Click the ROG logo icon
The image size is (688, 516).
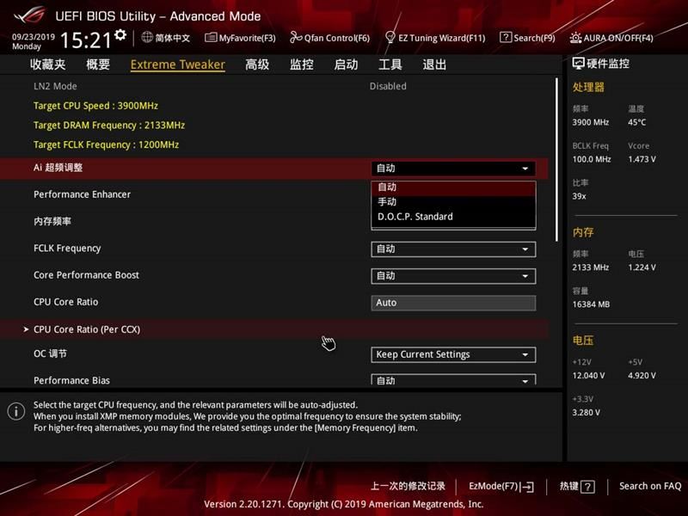click(29, 15)
